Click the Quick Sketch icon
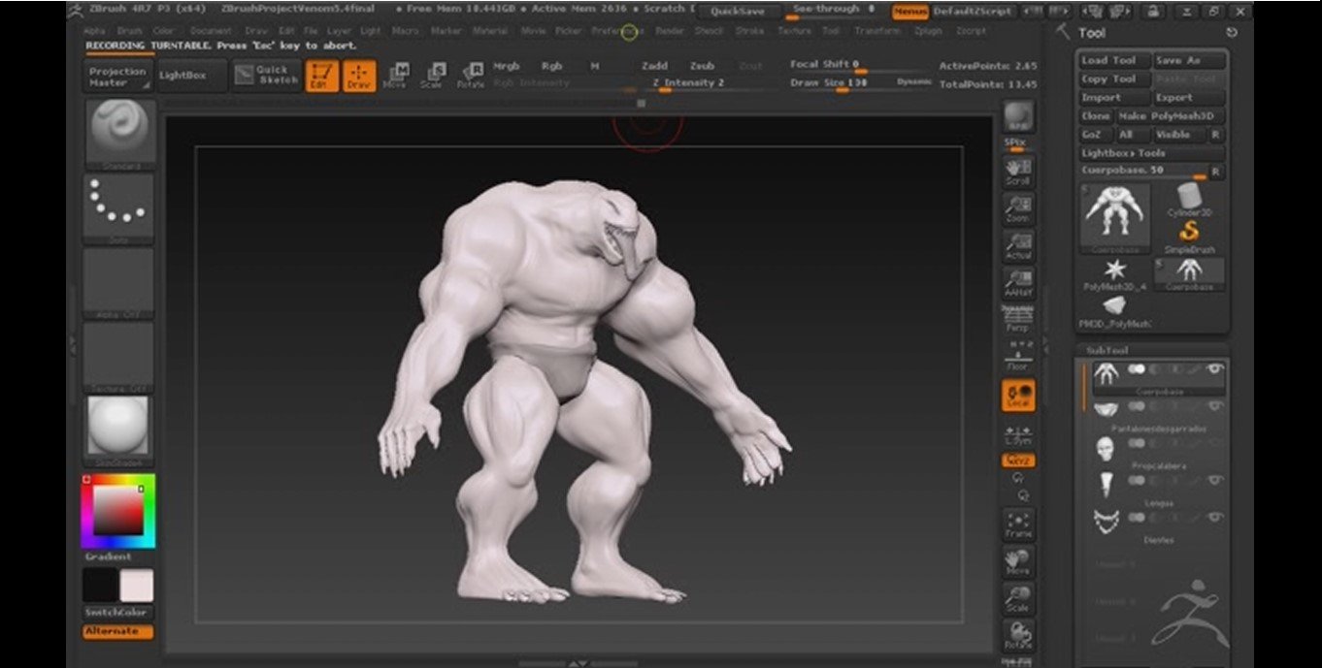1322x668 pixels. pyautogui.click(x=264, y=76)
